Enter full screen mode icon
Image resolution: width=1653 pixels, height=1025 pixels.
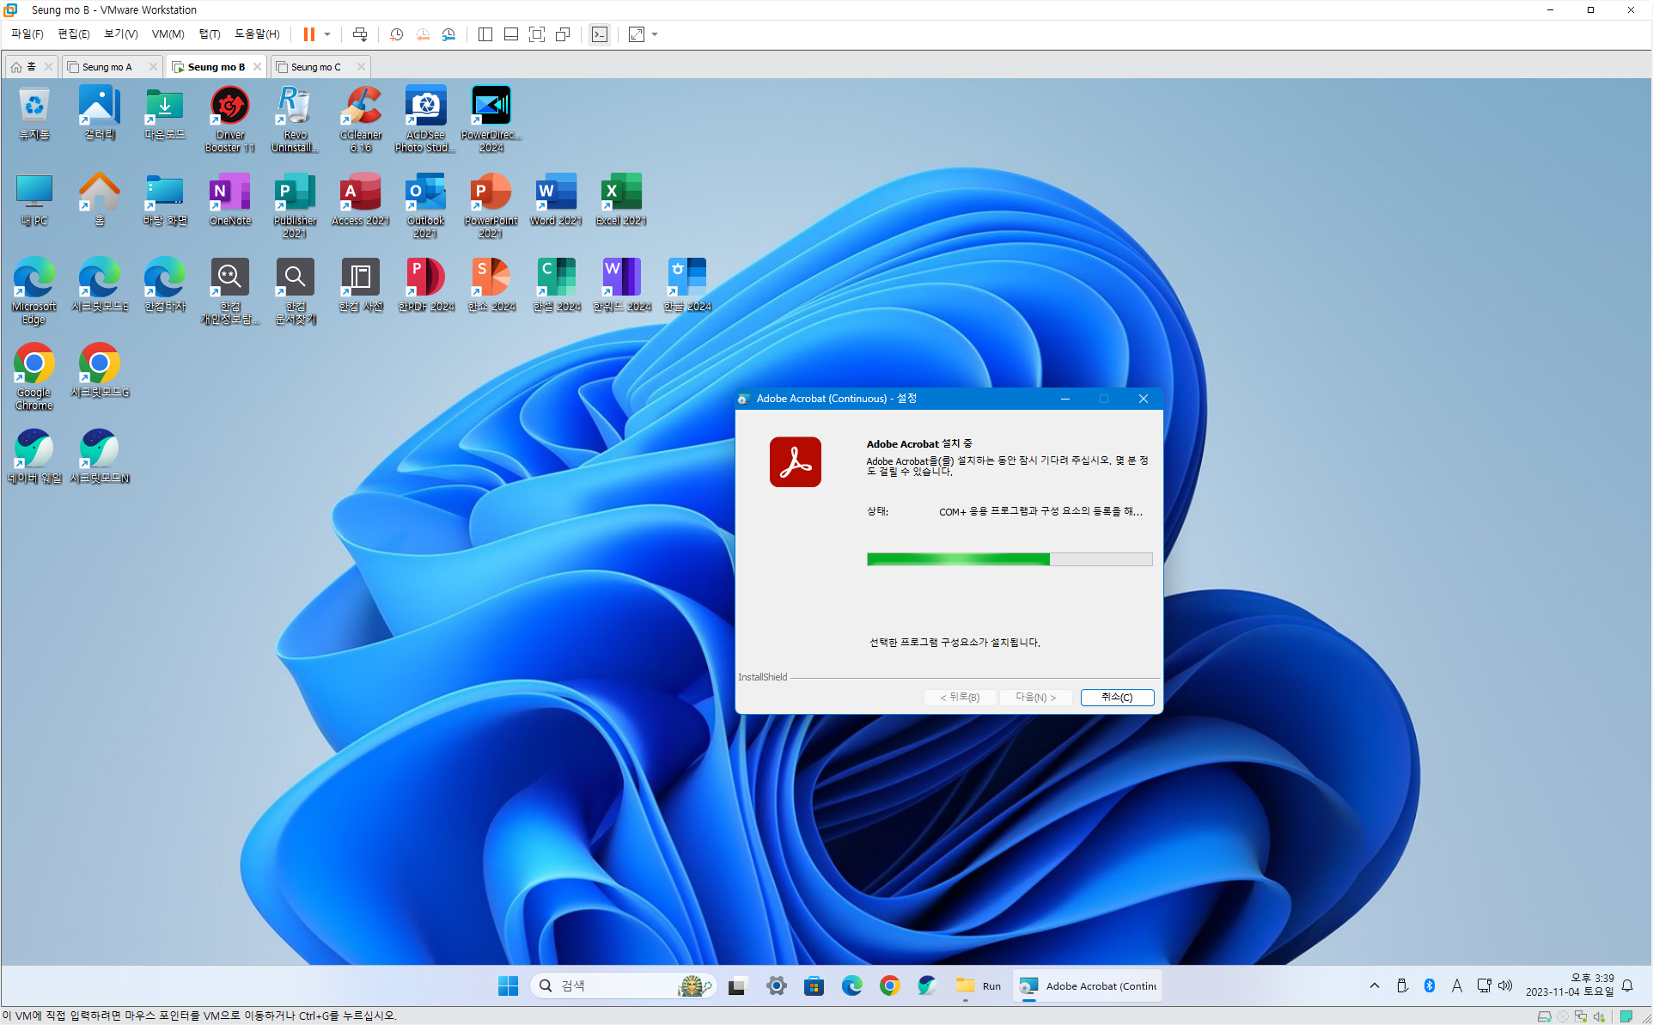pyautogui.click(x=537, y=34)
